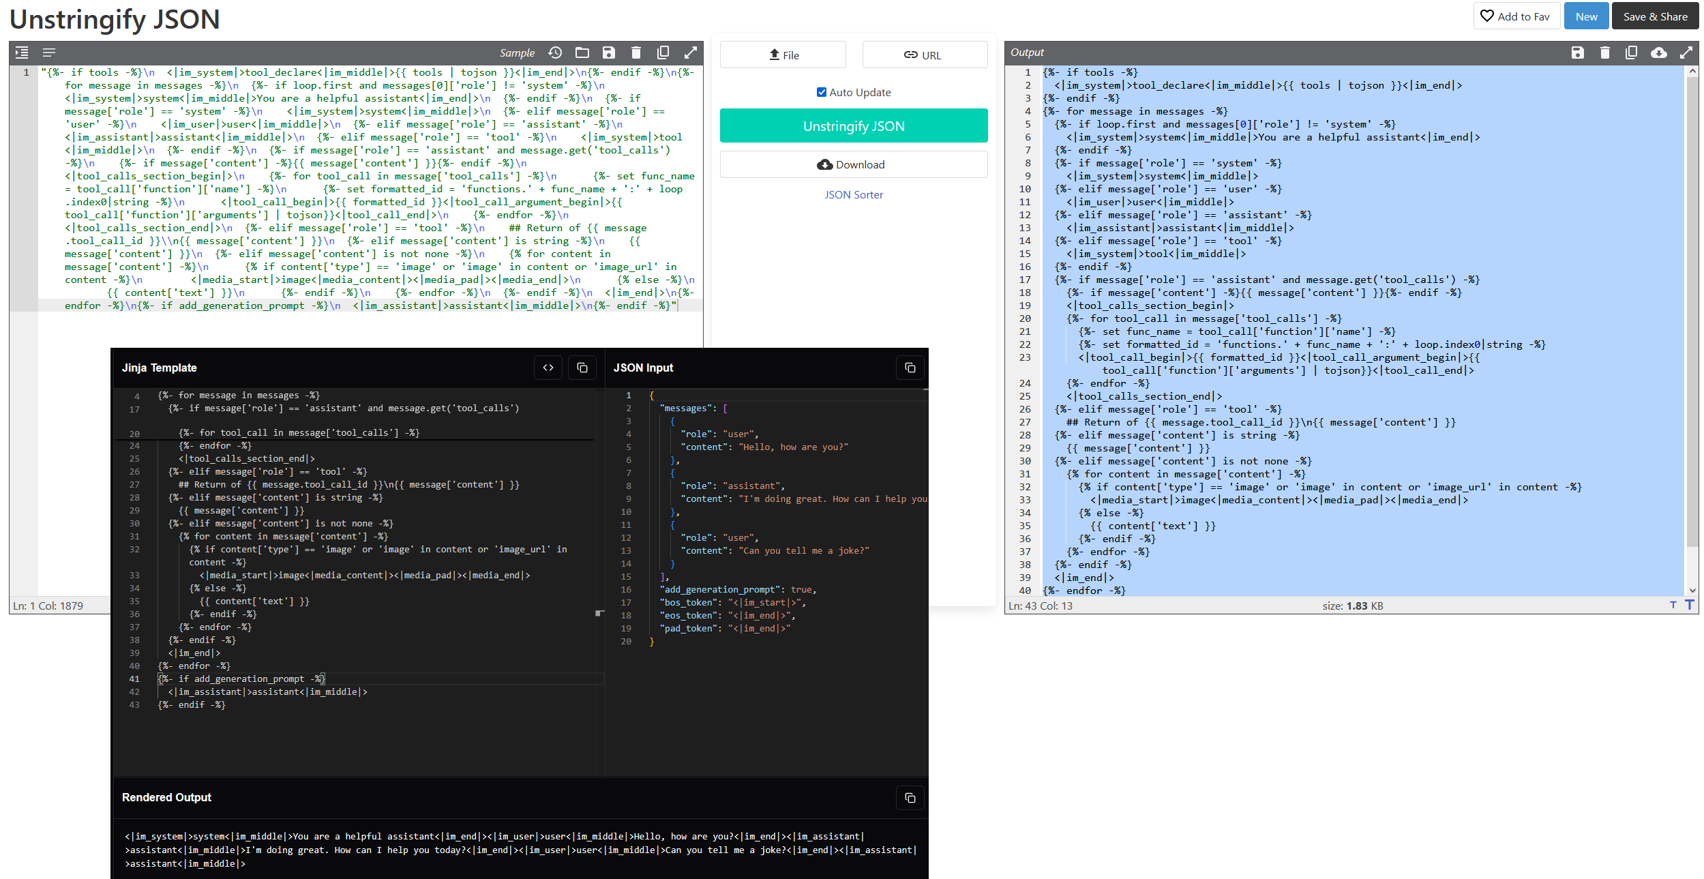Click the 'JSON Input' panel title
The width and height of the screenshot is (1704, 879).
pyautogui.click(x=643, y=368)
